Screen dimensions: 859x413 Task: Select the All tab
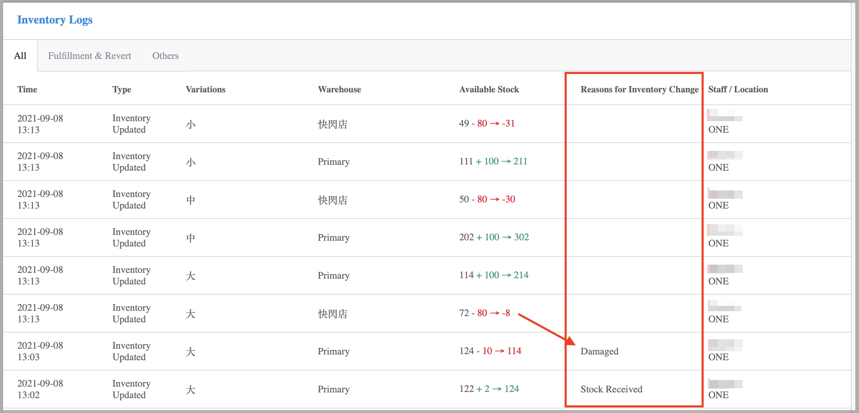pyautogui.click(x=20, y=56)
